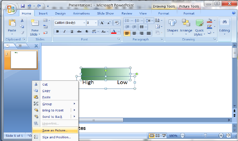238x141 pixels.
Task: Reset slide layout icon in Slides group
Action: pyautogui.click(x=45, y=27)
